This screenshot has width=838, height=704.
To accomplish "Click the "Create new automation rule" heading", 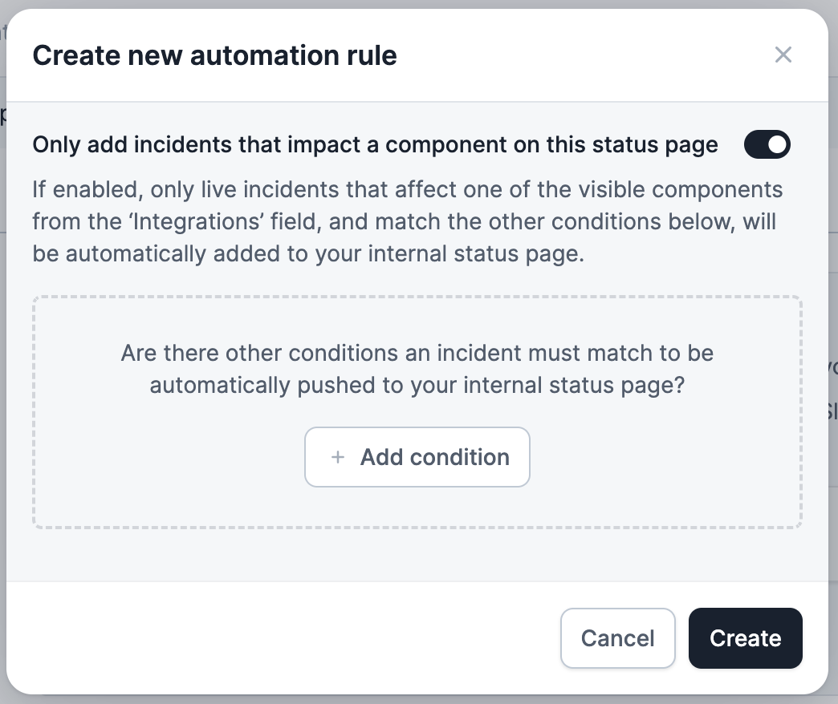I will pos(214,55).
